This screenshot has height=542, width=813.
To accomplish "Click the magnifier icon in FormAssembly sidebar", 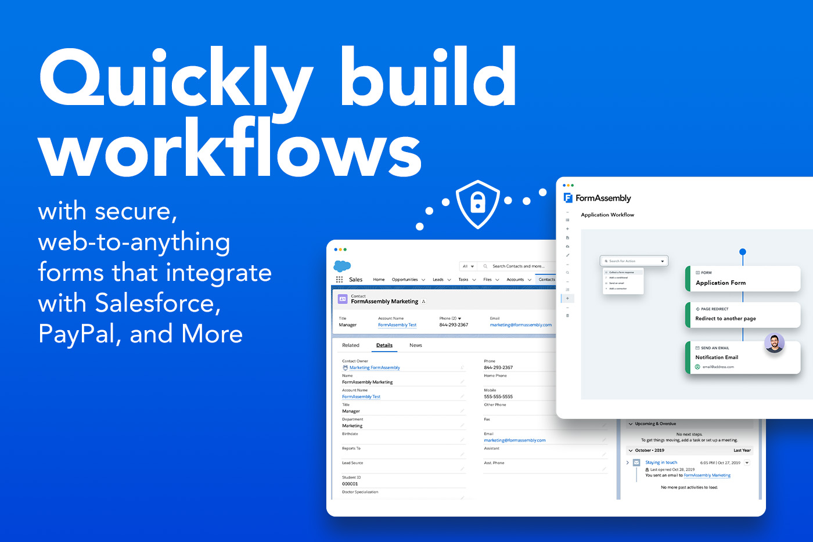I will tap(567, 272).
